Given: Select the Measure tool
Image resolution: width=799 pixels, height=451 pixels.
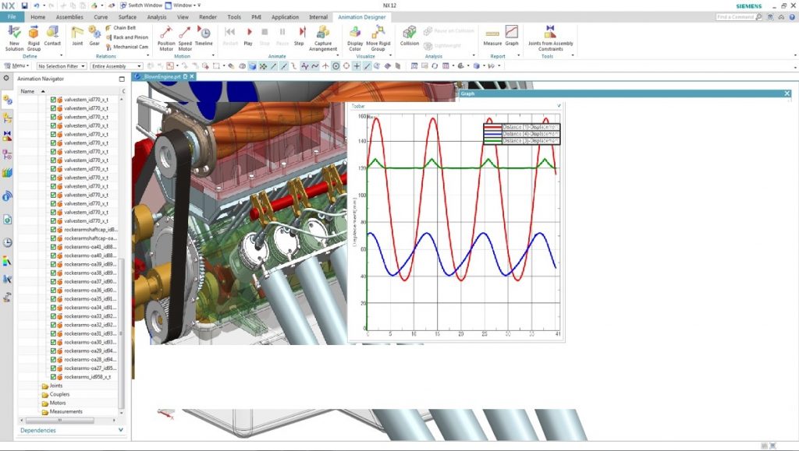Looking at the screenshot, I should [493, 34].
